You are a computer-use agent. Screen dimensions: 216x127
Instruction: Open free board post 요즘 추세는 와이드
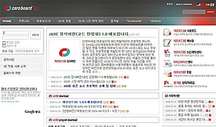click(x=193, y=106)
